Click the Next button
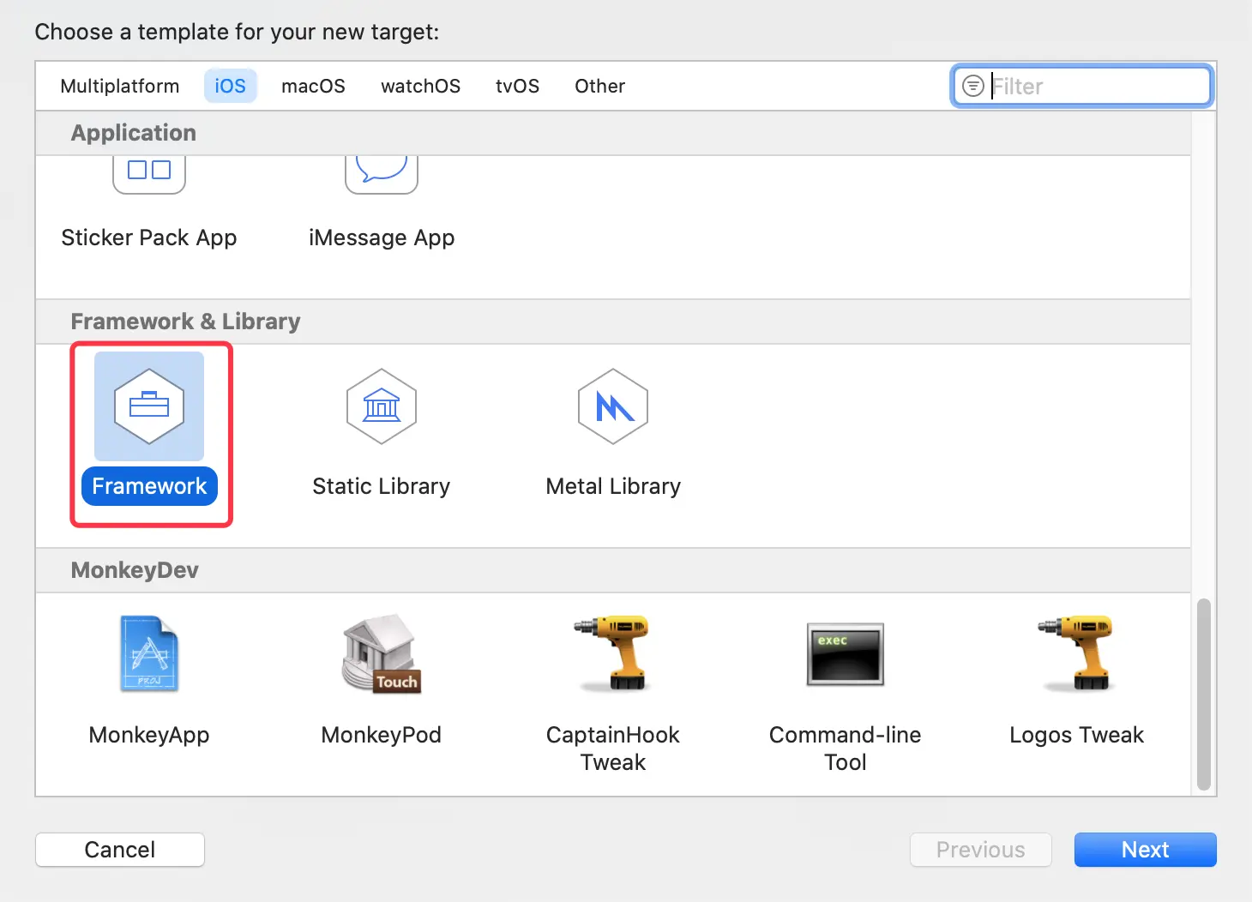 coord(1146,850)
